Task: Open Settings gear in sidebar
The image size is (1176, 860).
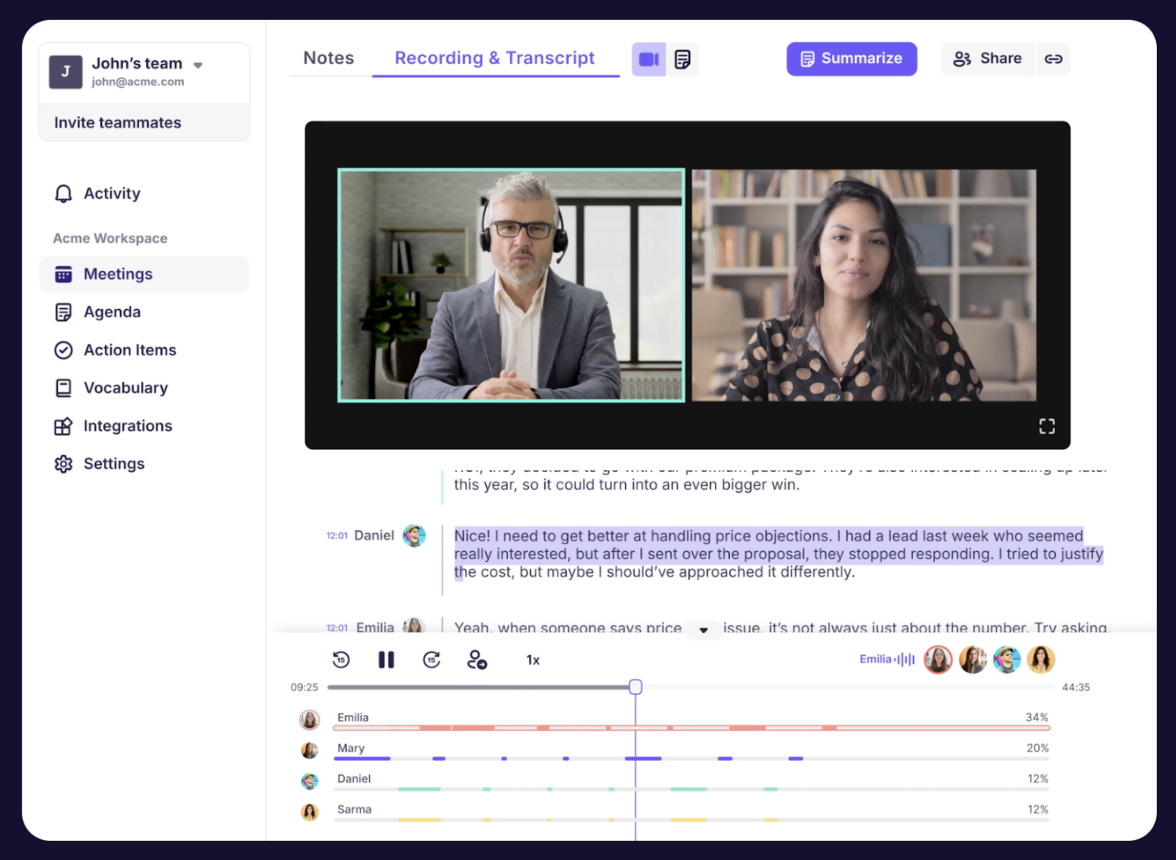Action: pyautogui.click(x=64, y=464)
